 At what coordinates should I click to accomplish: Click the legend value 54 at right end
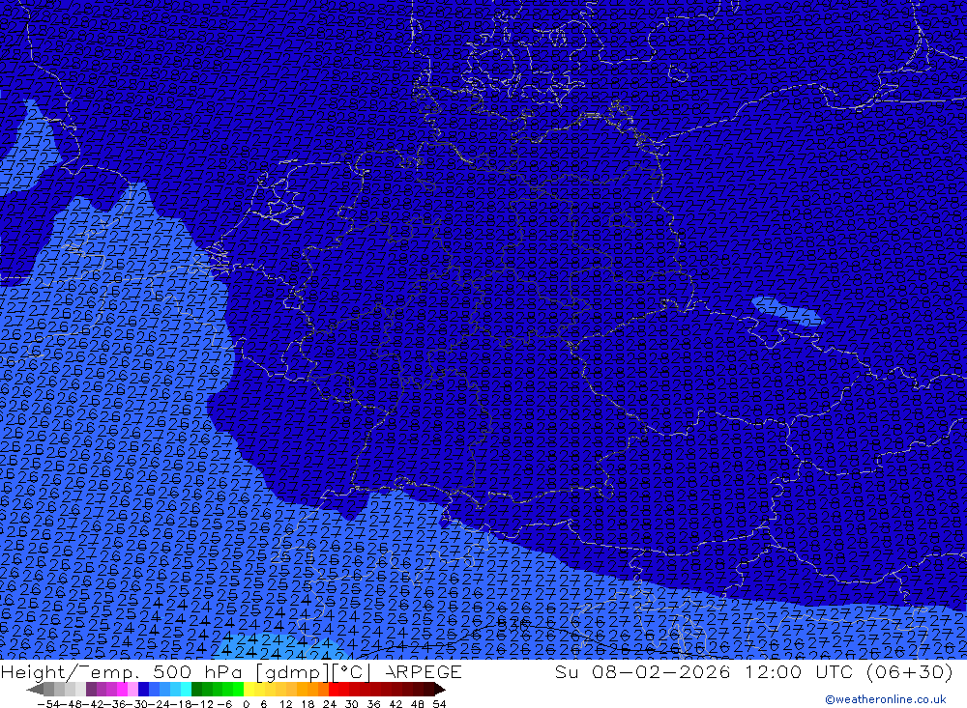point(439,704)
